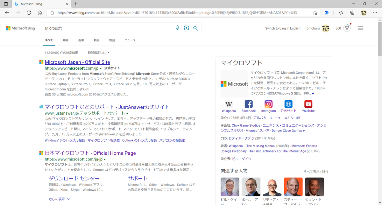The image size is (382, 205).
Task: Switch to the 職場 tab
Action: click(66, 40)
